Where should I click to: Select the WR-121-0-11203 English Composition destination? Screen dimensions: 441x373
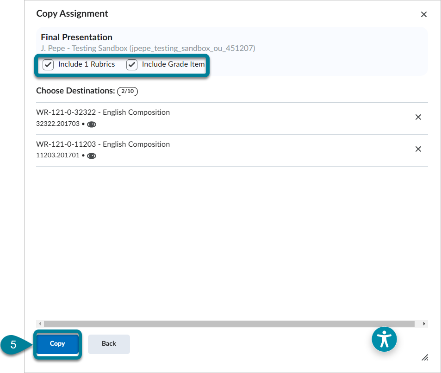pos(103,144)
